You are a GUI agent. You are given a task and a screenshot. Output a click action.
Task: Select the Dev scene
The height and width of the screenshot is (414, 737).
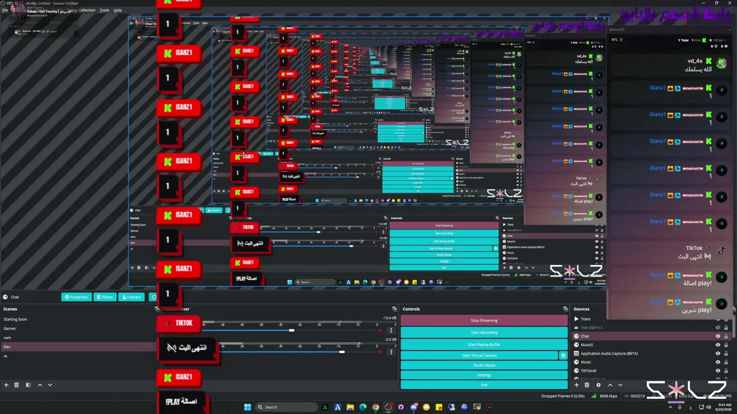click(x=78, y=347)
